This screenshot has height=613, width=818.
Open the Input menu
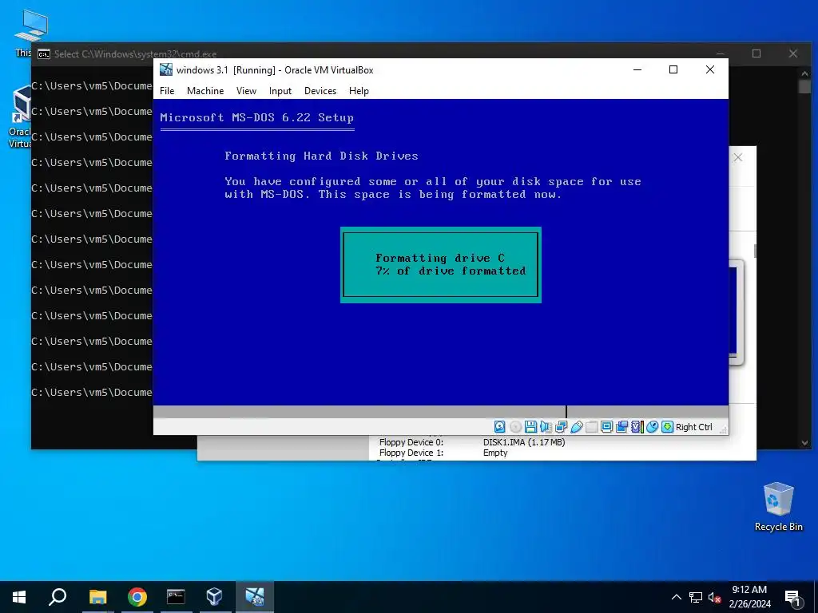coord(280,91)
